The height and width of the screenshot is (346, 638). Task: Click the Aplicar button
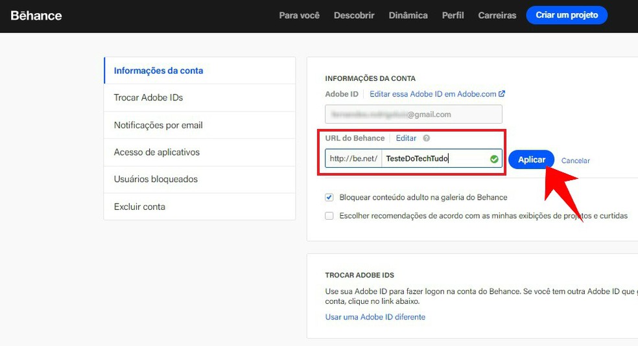click(532, 160)
